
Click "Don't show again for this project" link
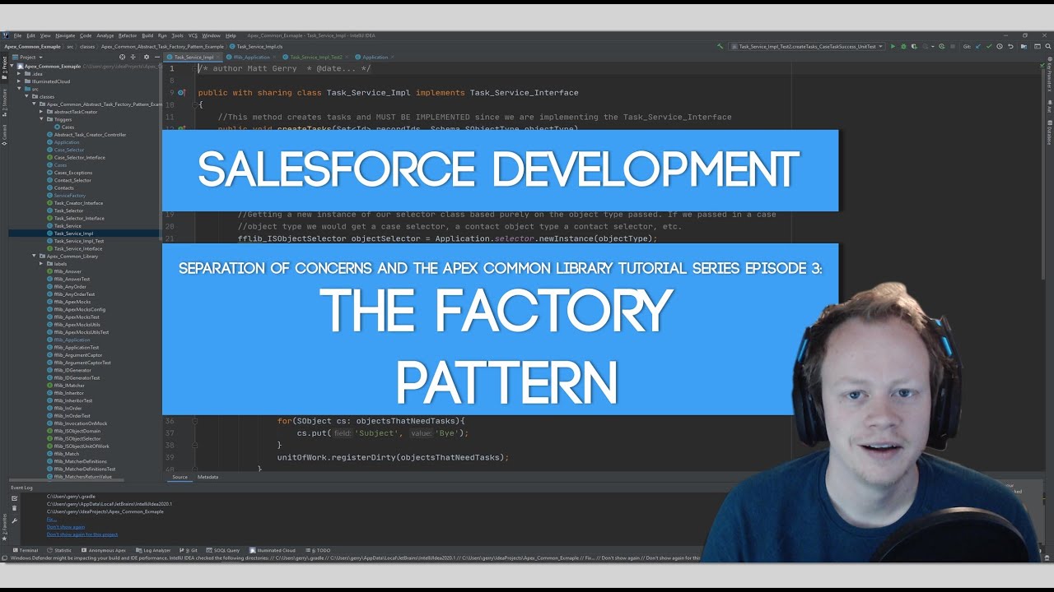click(x=82, y=534)
